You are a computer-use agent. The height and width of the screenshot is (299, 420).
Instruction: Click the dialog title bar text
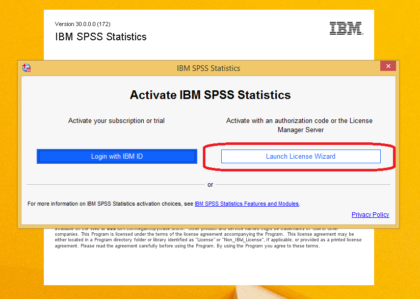click(x=208, y=68)
